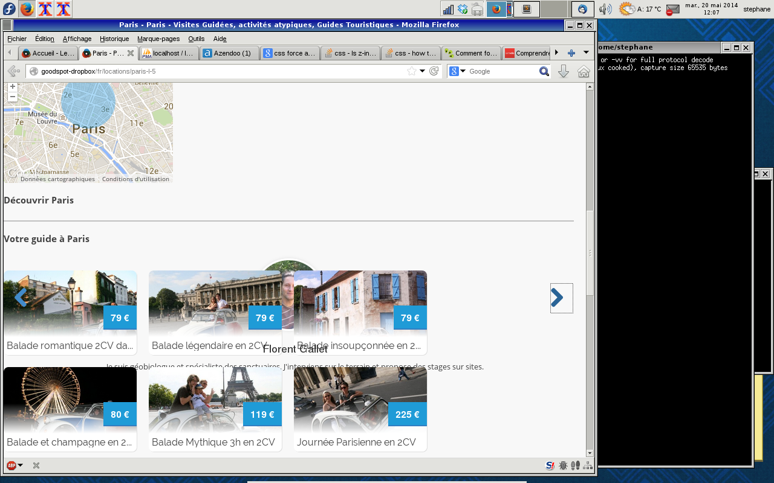Image resolution: width=774 pixels, height=483 pixels.
Task: Switch to the Accueil tab
Action: pyautogui.click(x=48, y=53)
